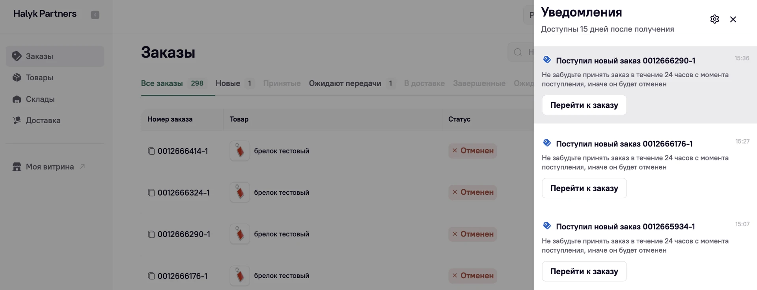757x290 pixels.
Task: Go to order 0012666290-1 from notification
Action: tap(584, 105)
